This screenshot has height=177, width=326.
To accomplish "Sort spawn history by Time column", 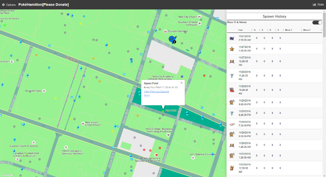I will click(240, 30).
